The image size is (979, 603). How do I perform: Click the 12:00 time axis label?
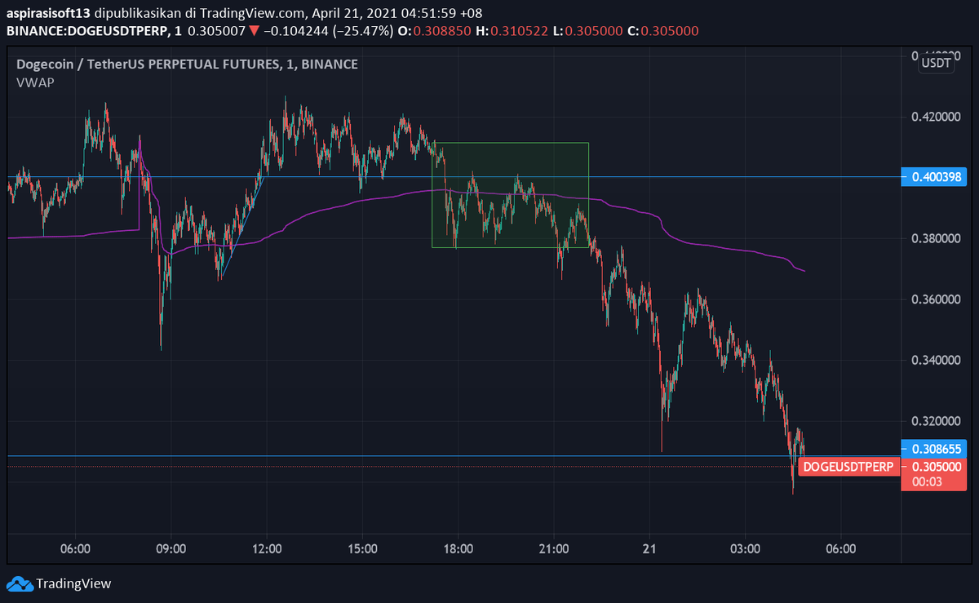(x=267, y=549)
